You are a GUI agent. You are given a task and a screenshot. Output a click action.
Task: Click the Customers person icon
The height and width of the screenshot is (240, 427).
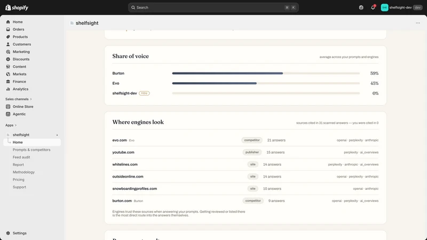8,44
